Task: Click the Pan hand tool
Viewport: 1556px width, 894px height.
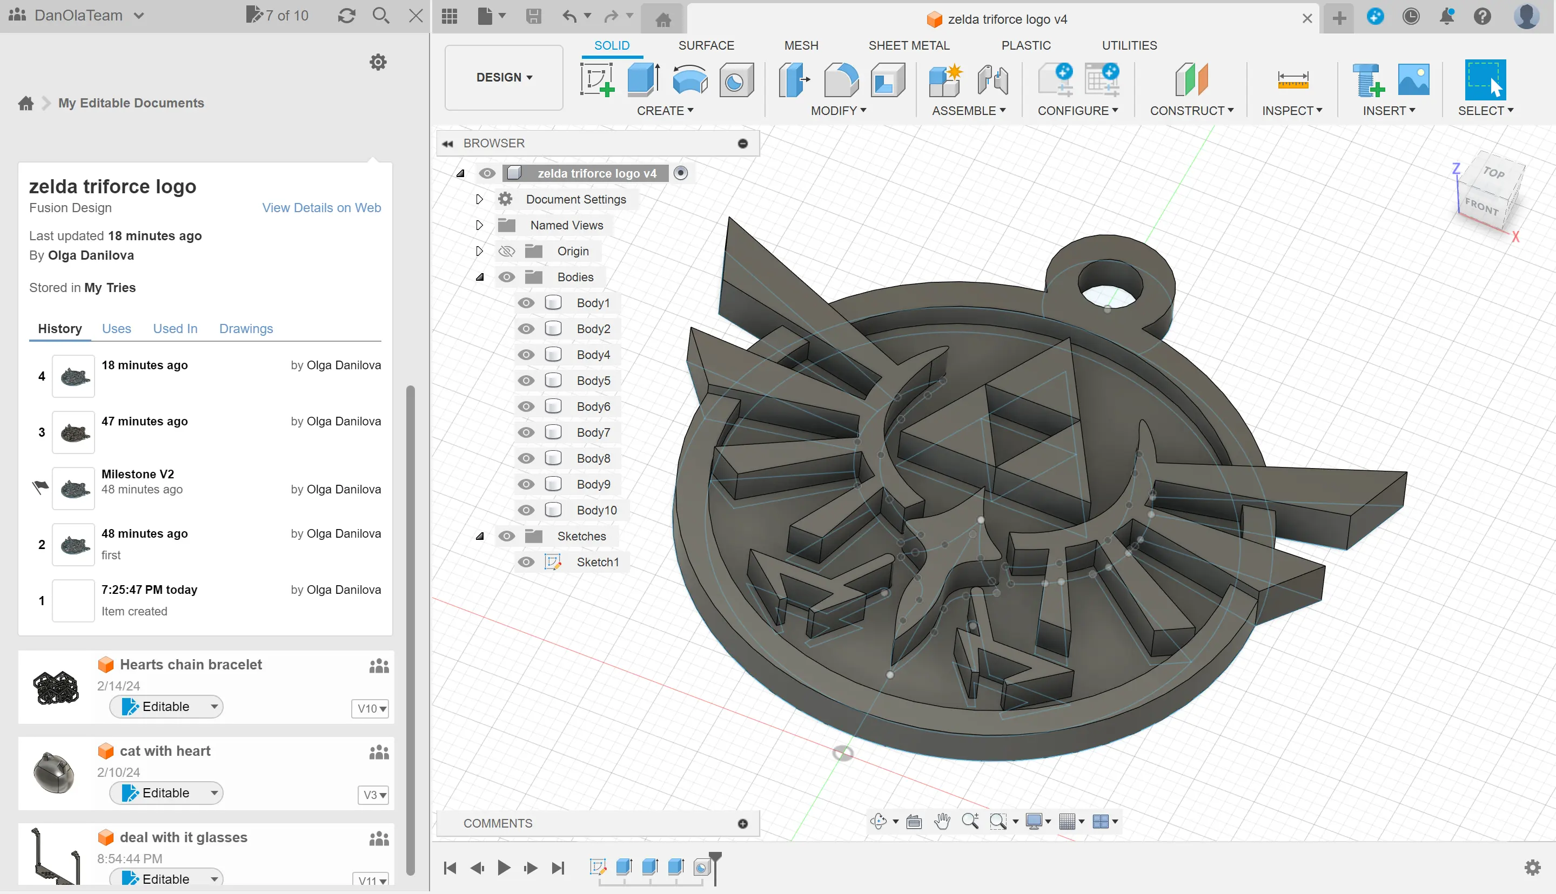Action: (942, 822)
